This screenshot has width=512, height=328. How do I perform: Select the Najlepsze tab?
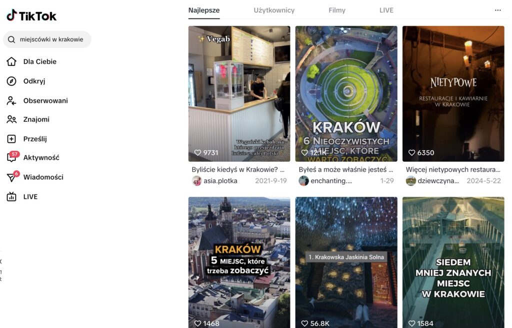[204, 10]
